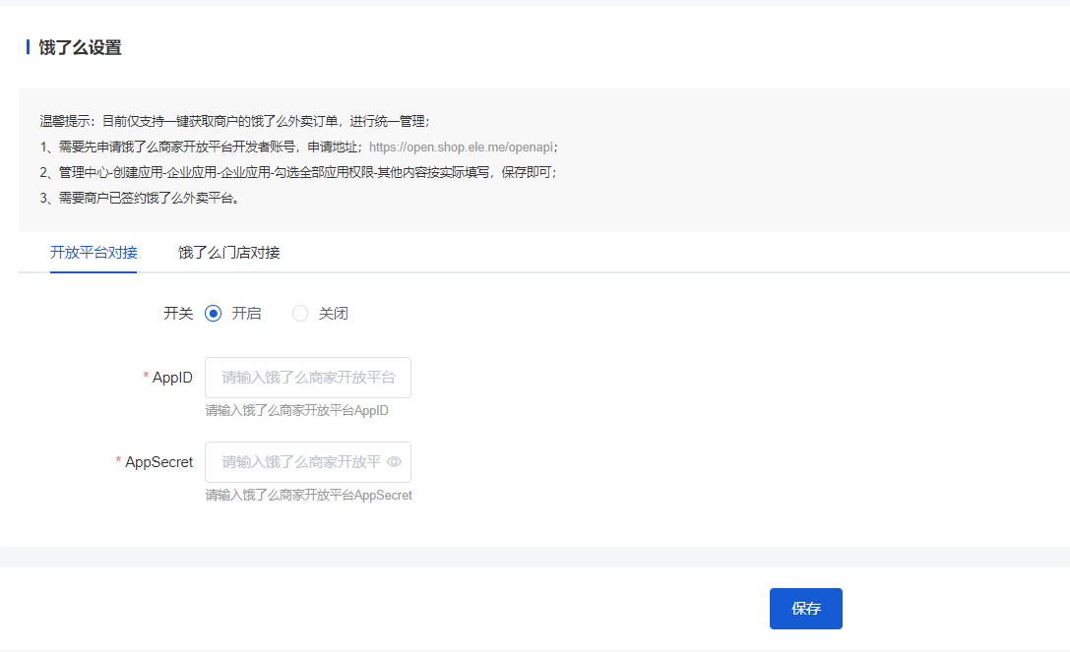This screenshot has width=1070, height=652.
Task: Toggle AppSecret visibility eye icon
Action: pos(394,462)
